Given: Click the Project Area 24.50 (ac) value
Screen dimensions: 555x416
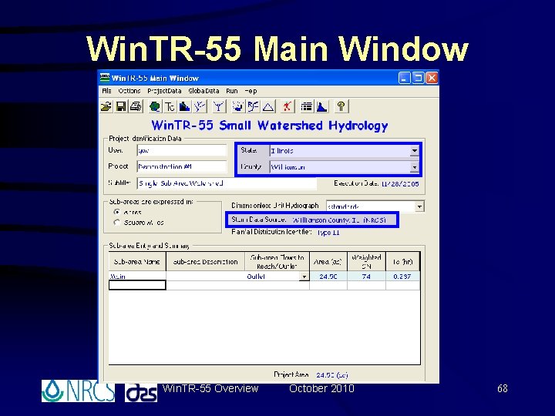Looking at the screenshot, I should [332, 375].
